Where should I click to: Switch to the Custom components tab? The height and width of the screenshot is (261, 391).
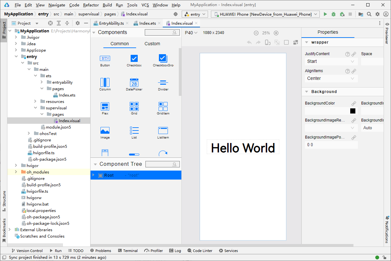tap(152, 44)
